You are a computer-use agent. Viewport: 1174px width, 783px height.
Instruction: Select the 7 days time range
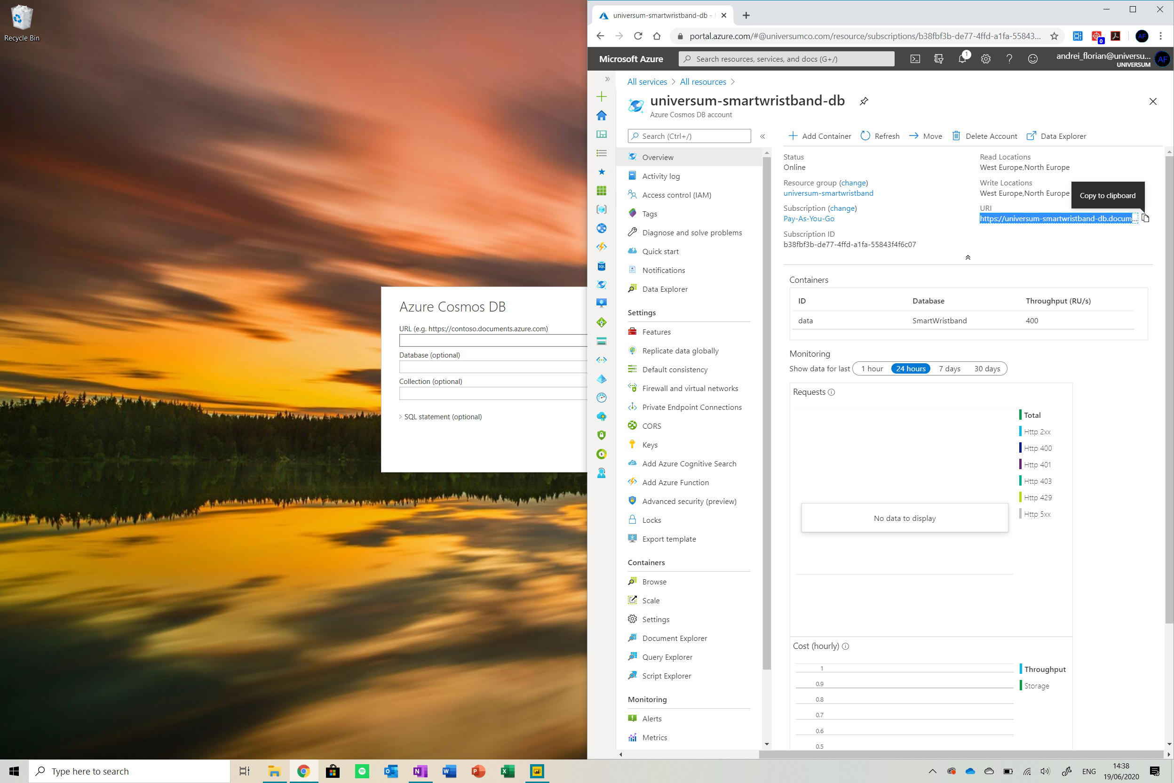tap(949, 368)
